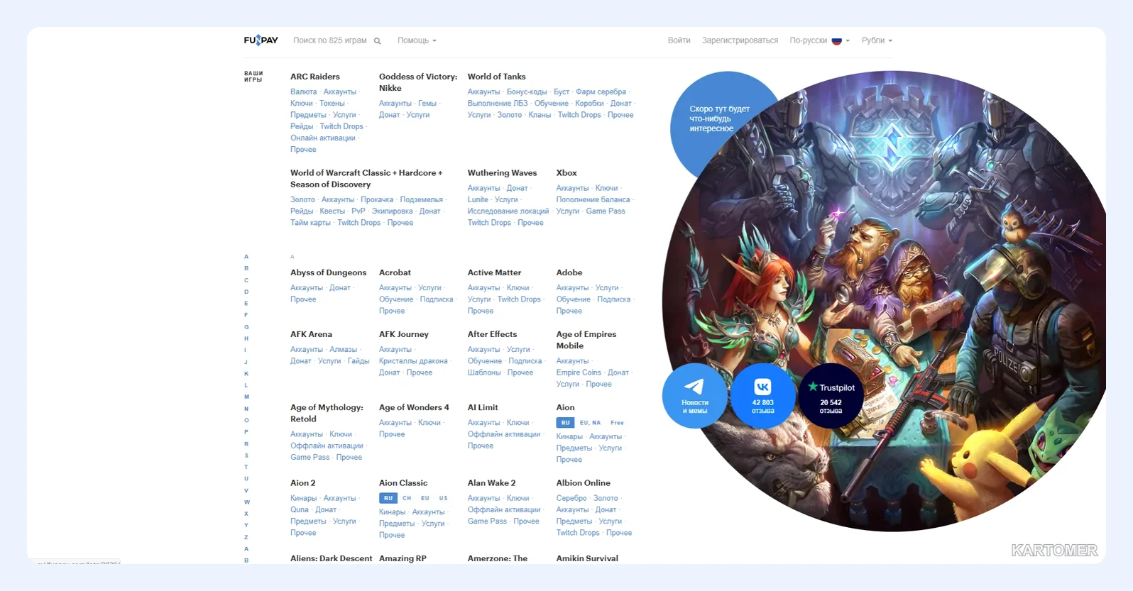Open the По-русски language dropdown
The width and height of the screenshot is (1133, 591).
[x=819, y=40]
